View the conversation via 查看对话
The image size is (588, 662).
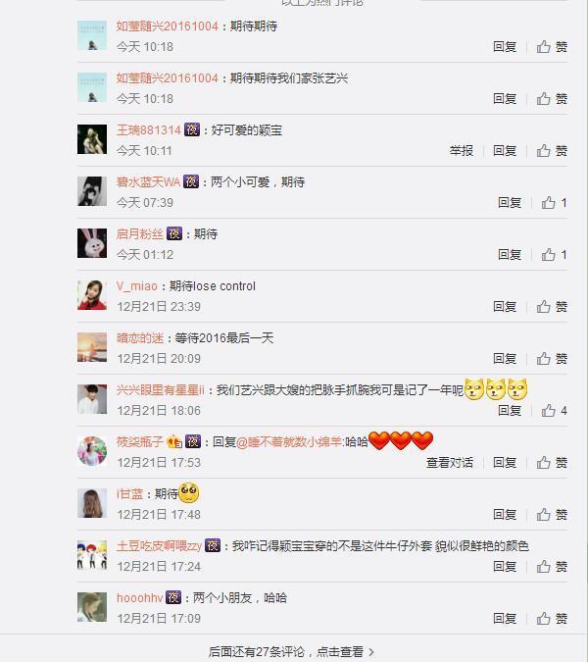pos(449,463)
